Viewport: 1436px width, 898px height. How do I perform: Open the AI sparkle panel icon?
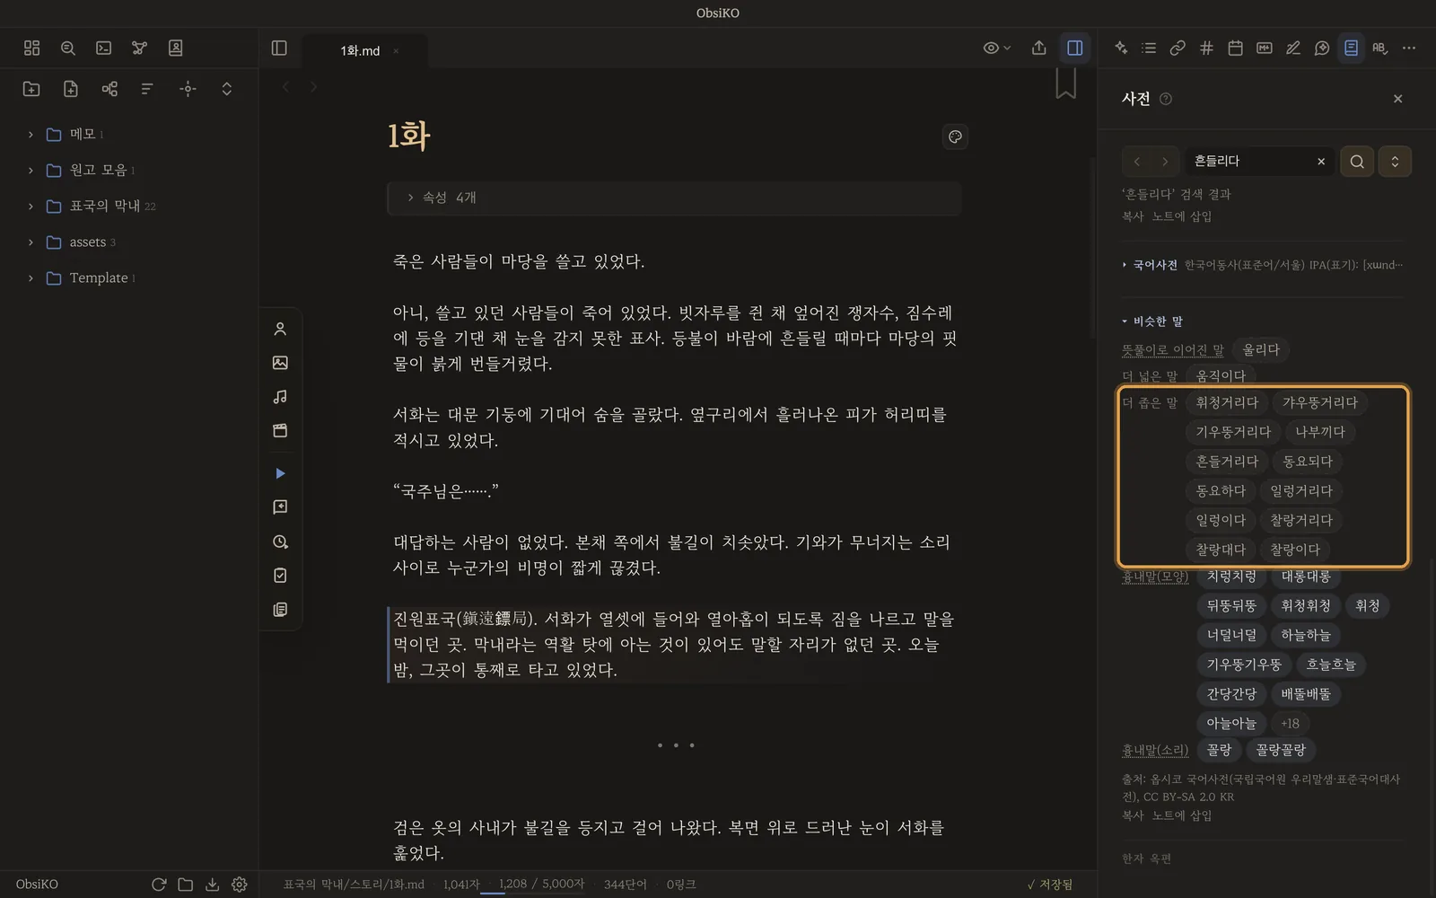click(x=1120, y=48)
